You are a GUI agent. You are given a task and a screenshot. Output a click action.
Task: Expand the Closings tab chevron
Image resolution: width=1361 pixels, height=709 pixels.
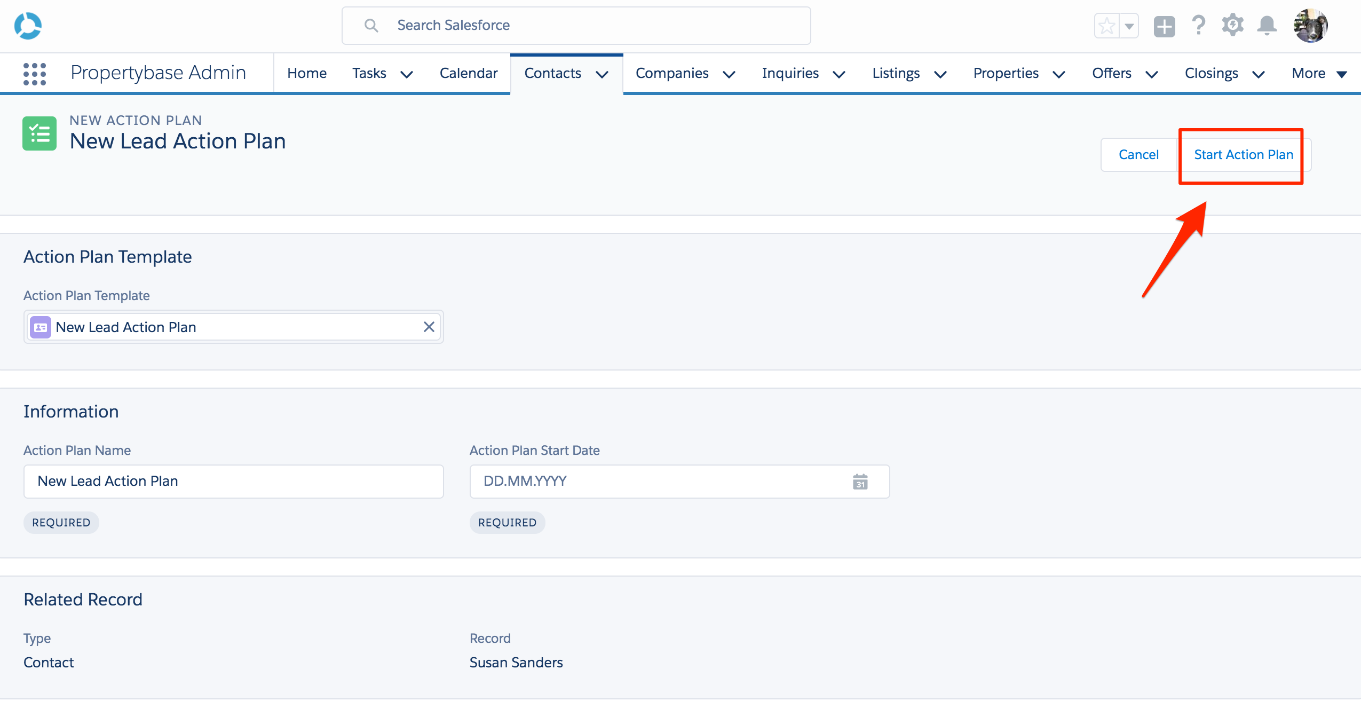1259,74
